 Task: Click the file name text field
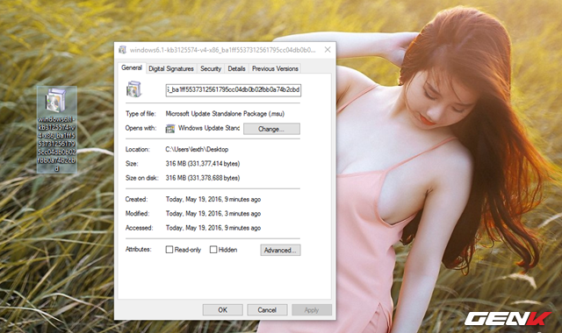[234, 89]
